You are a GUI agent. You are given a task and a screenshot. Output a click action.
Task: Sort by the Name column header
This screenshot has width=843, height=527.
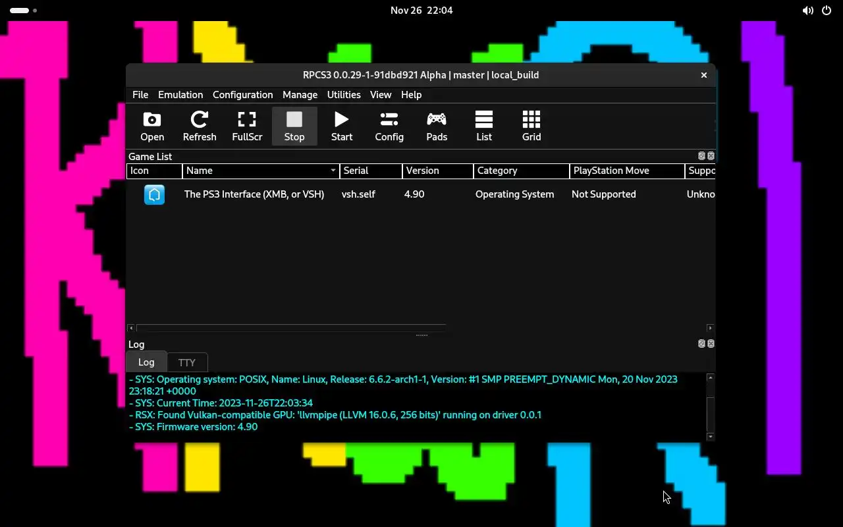click(x=261, y=171)
